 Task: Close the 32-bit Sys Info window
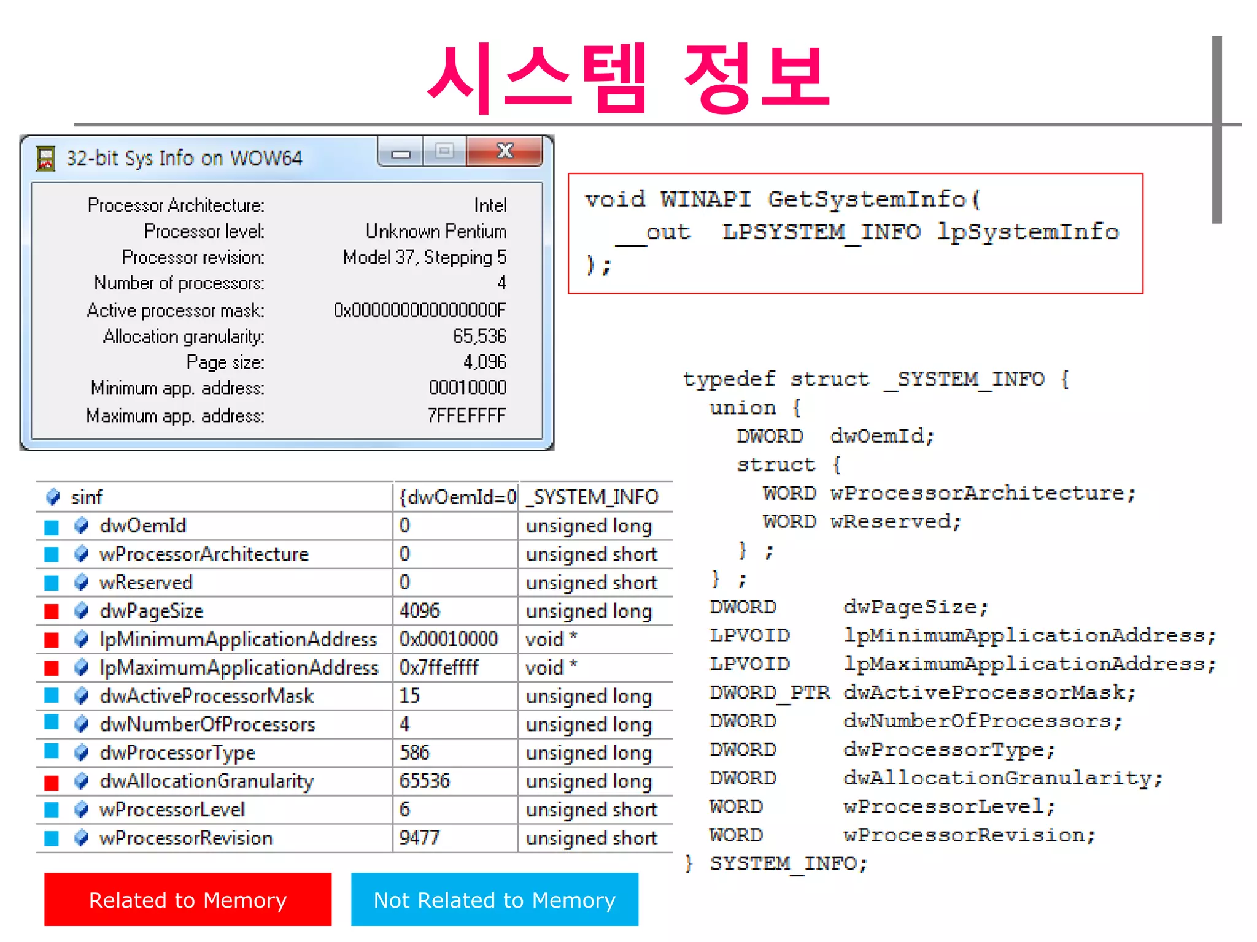[505, 151]
